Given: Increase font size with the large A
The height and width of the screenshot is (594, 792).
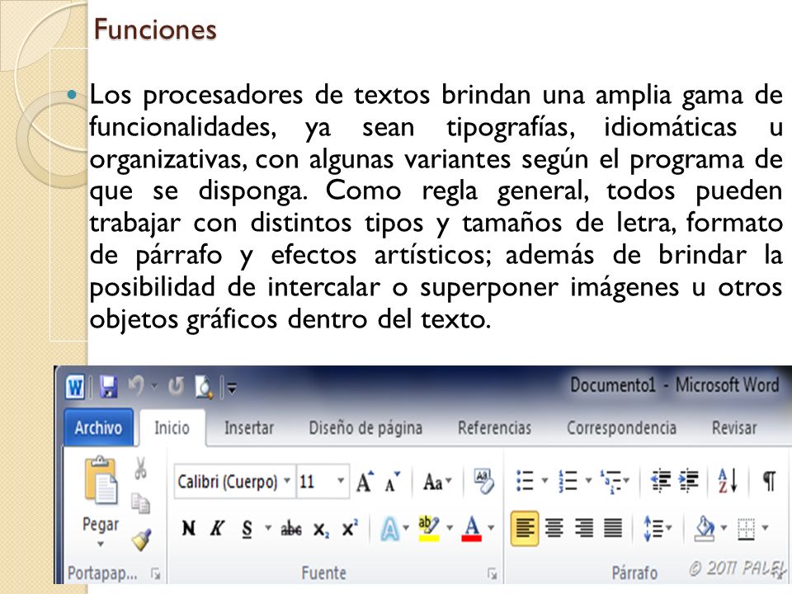Looking at the screenshot, I should [x=365, y=481].
